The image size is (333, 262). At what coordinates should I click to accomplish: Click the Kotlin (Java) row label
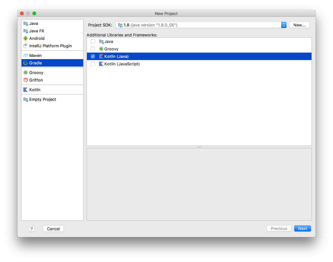click(117, 56)
